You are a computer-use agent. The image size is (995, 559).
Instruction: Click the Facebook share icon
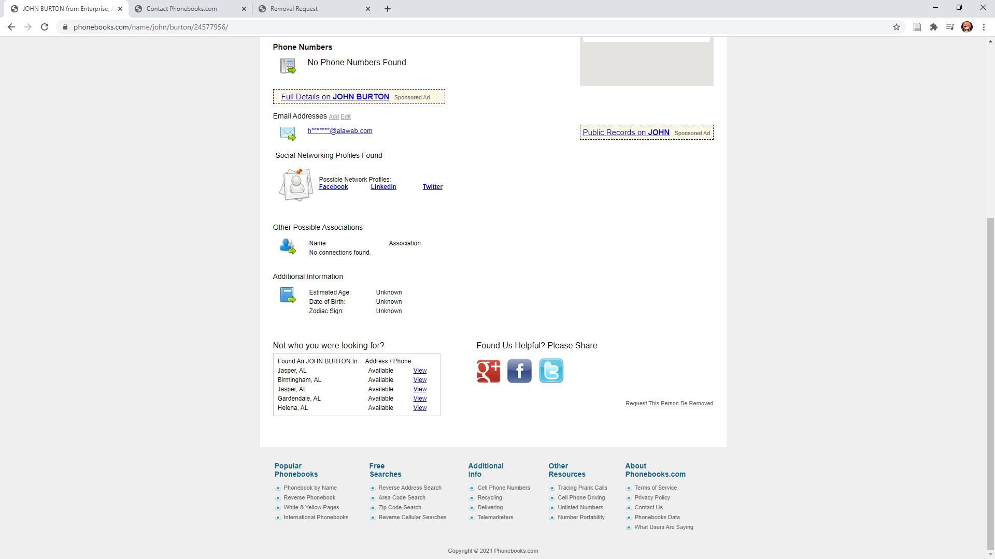point(519,371)
